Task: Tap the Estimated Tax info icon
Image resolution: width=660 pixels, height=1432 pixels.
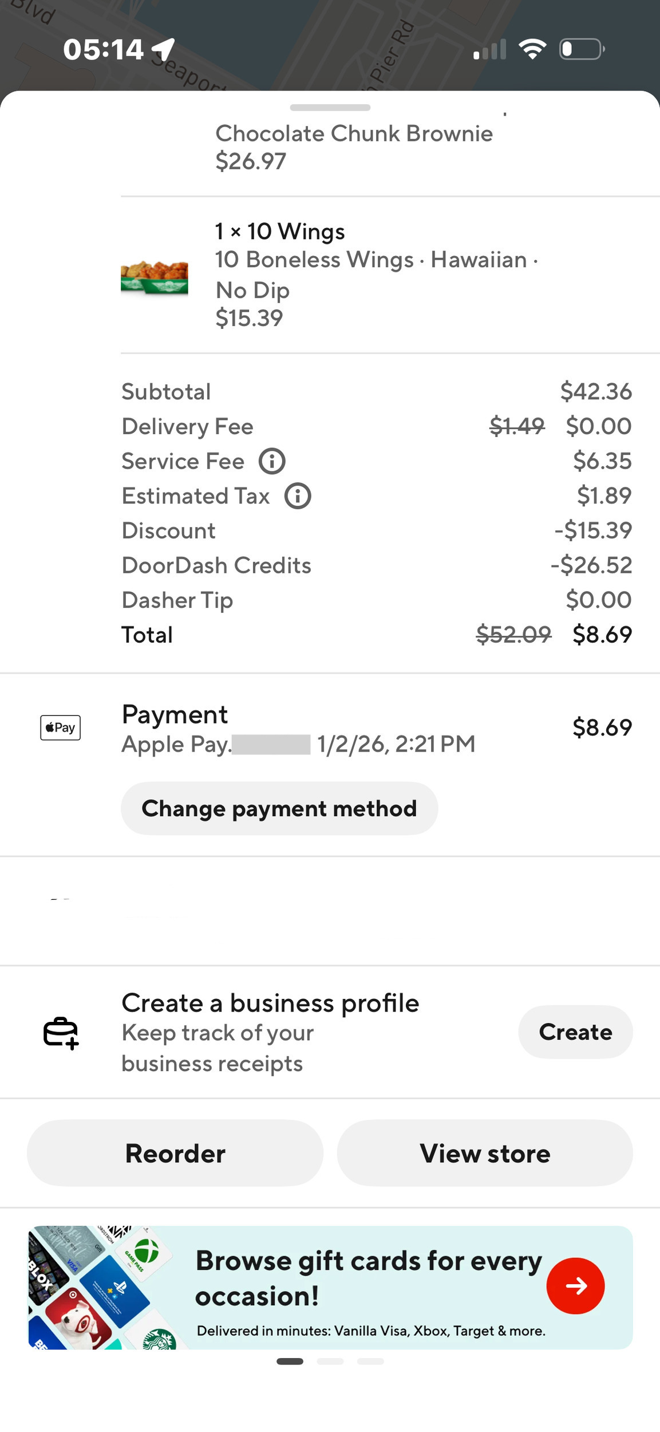Action: pos(298,496)
